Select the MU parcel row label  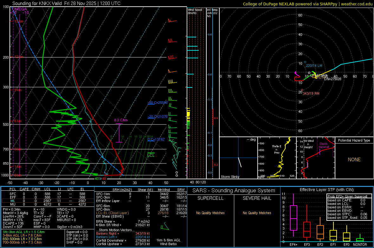[x=13, y=204]
